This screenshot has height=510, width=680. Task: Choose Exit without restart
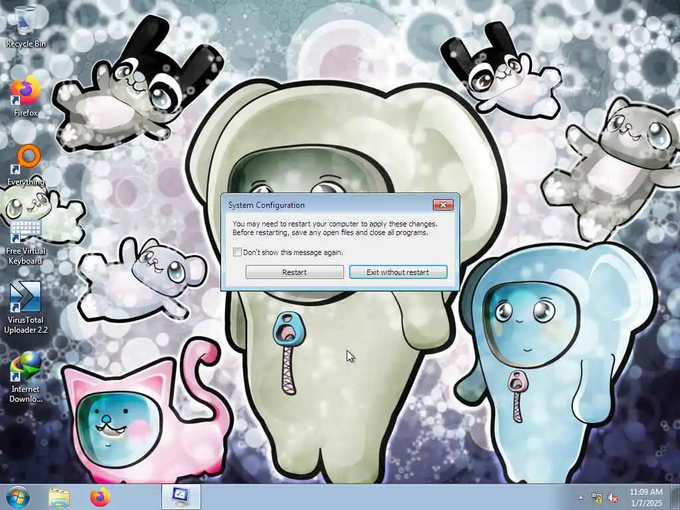(398, 272)
